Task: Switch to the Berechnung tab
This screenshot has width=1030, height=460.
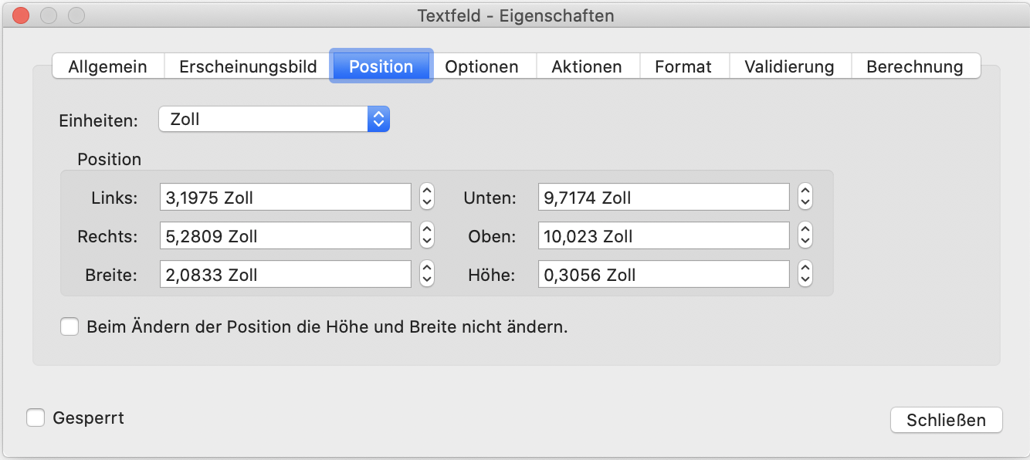Action: click(x=914, y=66)
